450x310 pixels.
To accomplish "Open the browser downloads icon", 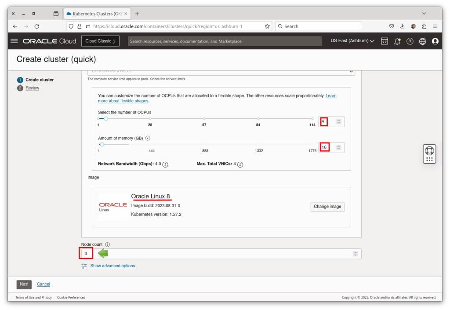I will click(x=403, y=26).
